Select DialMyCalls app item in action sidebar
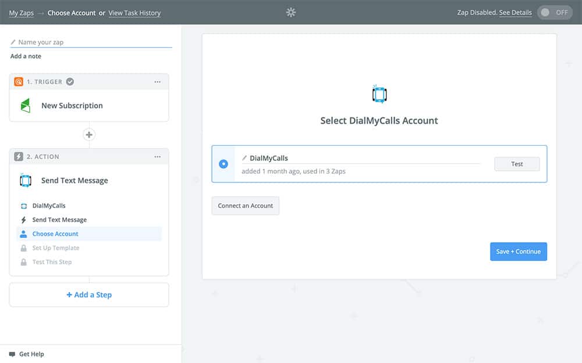 (49, 206)
